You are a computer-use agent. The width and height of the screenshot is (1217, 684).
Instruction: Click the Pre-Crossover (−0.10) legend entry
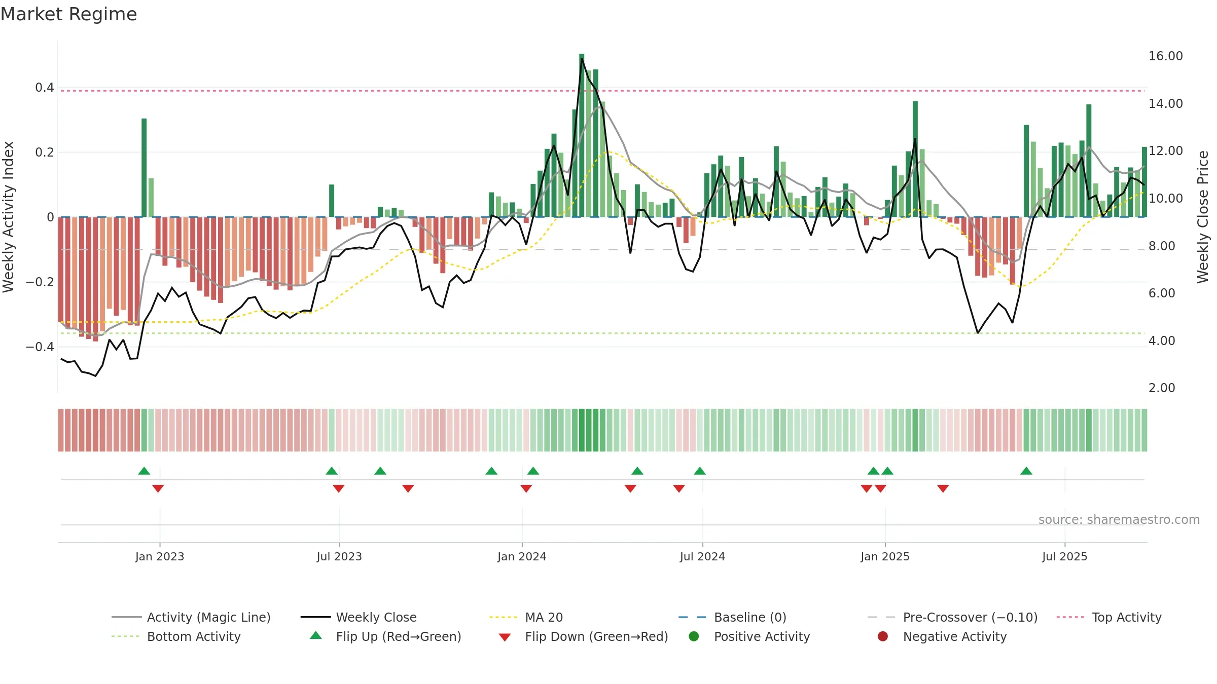pyautogui.click(x=952, y=617)
